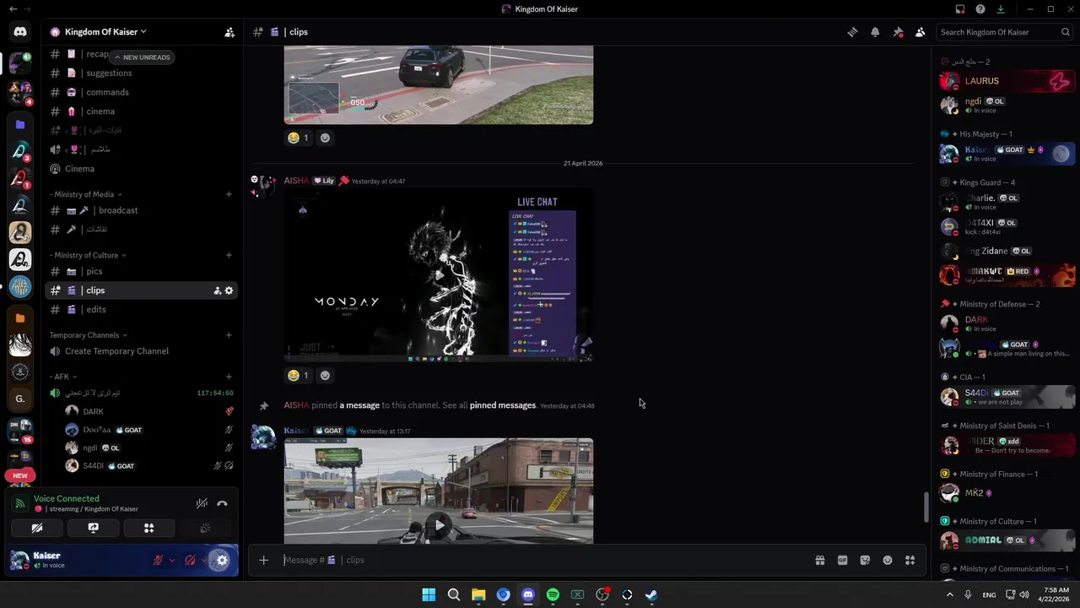Collapse the Ministry of Media category
Image resolution: width=1080 pixels, height=608 pixels.
point(86,194)
